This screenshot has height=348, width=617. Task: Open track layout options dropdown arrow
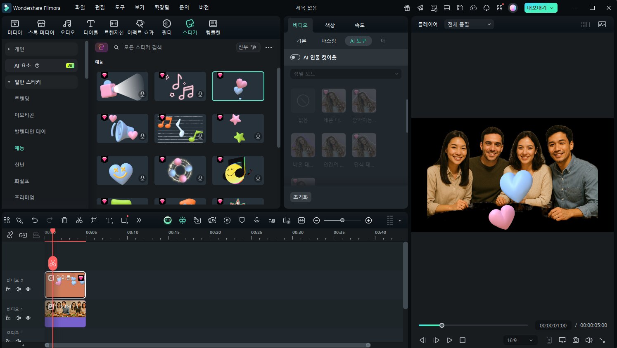pyautogui.click(x=399, y=221)
